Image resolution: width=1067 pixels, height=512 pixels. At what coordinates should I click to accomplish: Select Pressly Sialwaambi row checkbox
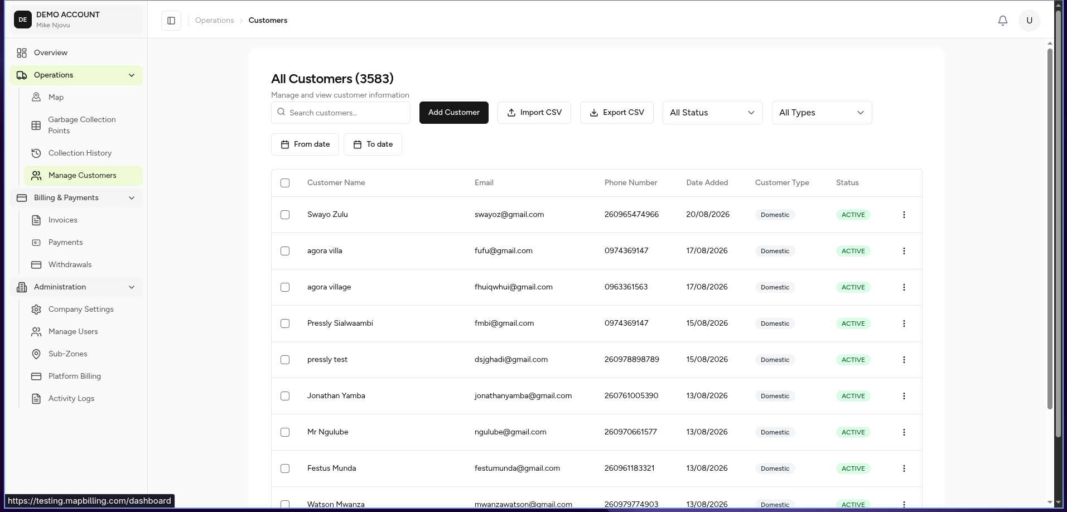click(285, 323)
